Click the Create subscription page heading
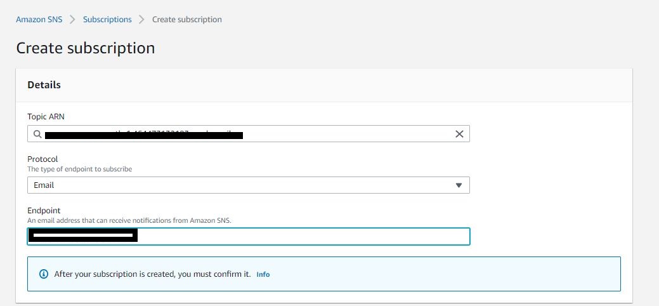Screen dimensions: 659x306 pos(85,48)
